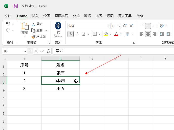
Task: Open the 插入 ribbon tab
Action: 35,16
